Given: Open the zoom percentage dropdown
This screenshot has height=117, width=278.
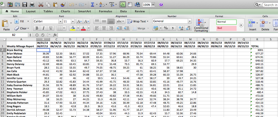Looking at the screenshot, I should tap(153, 5).
